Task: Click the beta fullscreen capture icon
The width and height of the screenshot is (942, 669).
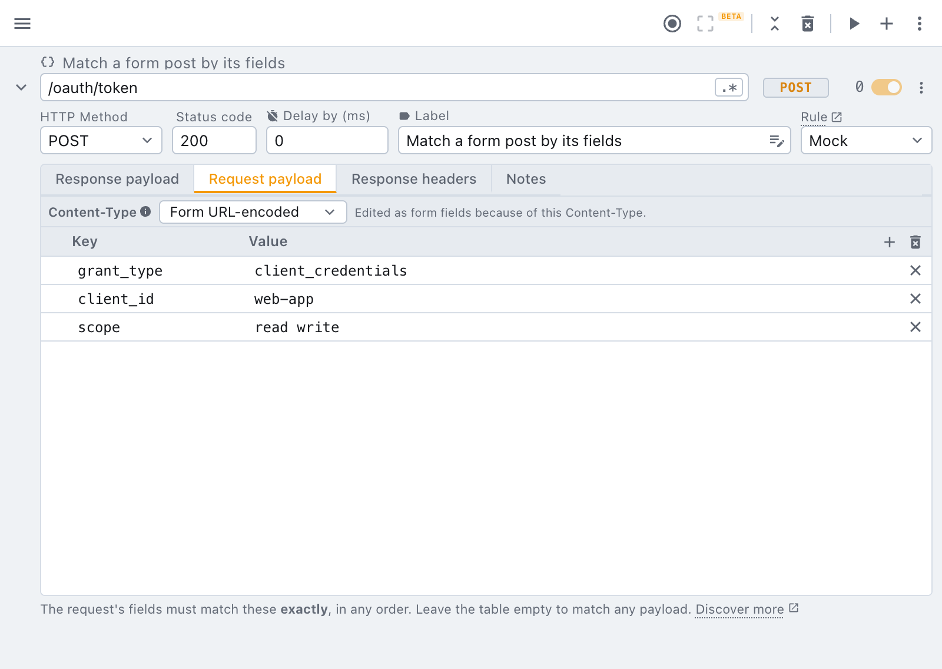Action: point(705,24)
